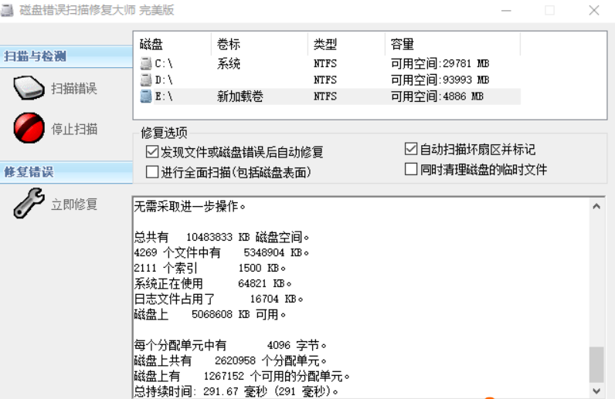This screenshot has height=399, width=615.
Task: Click NTFS type in the E:\ row
Action: click(324, 96)
